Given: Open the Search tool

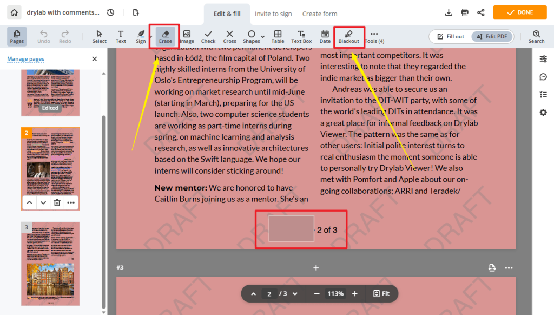Looking at the screenshot, I should pos(536,36).
